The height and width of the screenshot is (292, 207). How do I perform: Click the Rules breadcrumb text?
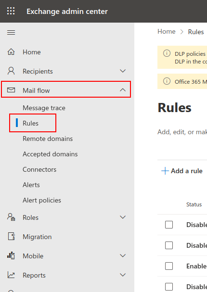[196, 32]
